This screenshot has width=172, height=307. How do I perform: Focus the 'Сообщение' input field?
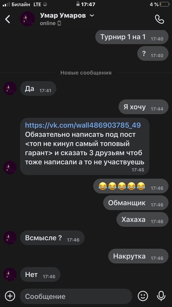pos(76,296)
